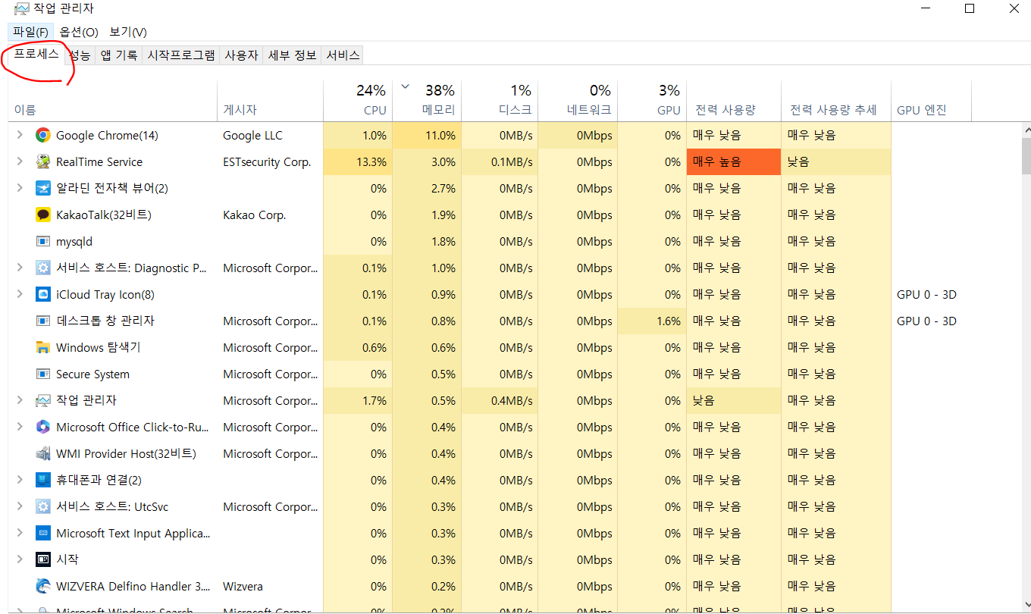This screenshot has width=1031, height=614.
Task: Expand the 서비스 호스트: Diagnostic group
Action: tap(20, 268)
